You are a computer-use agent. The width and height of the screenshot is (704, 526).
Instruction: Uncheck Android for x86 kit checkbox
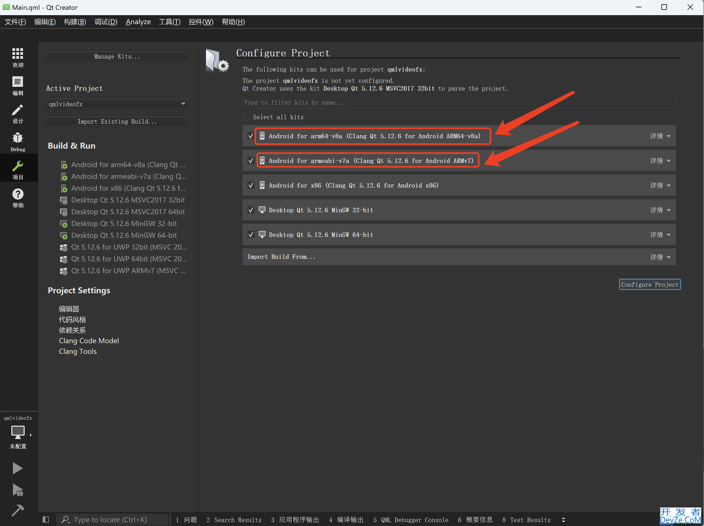(251, 185)
